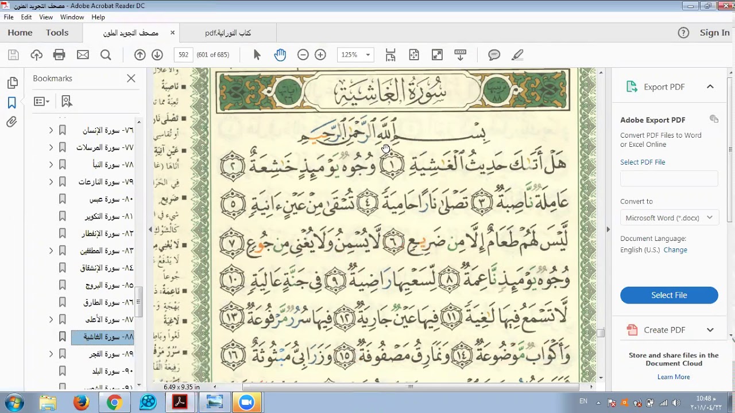This screenshot has width=735, height=413.
Task: Click the copy icon beside Adobe Export PDF
Action: pos(714,119)
